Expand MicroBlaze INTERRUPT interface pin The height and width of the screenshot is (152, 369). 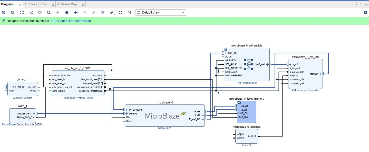coord(127,110)
